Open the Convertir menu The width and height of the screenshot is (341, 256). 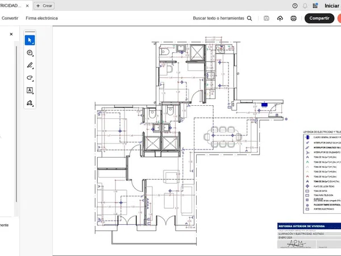pyautogui.click(x=10, y=18)
